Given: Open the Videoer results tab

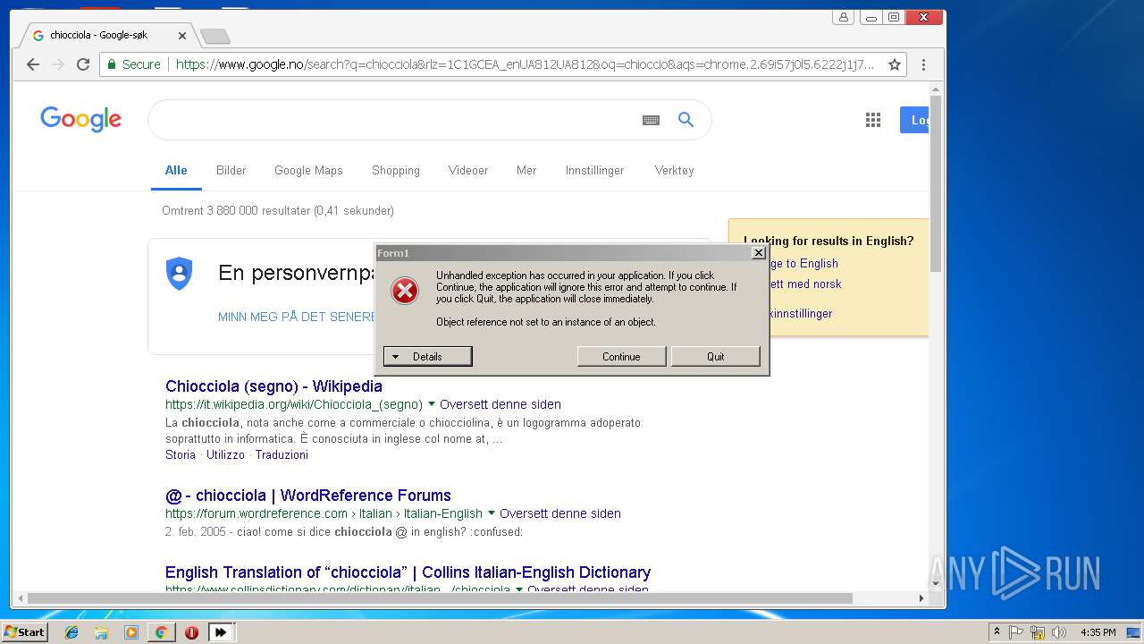Looking at the screenshot, I should pyautogui.click(x=468, y=170).
